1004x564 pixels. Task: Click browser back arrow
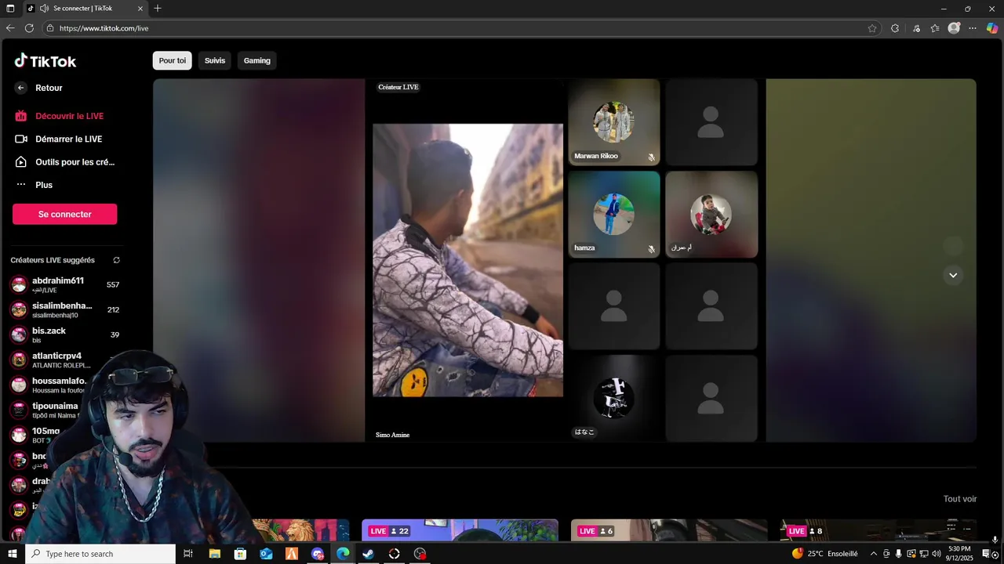(x=10, y=28)
